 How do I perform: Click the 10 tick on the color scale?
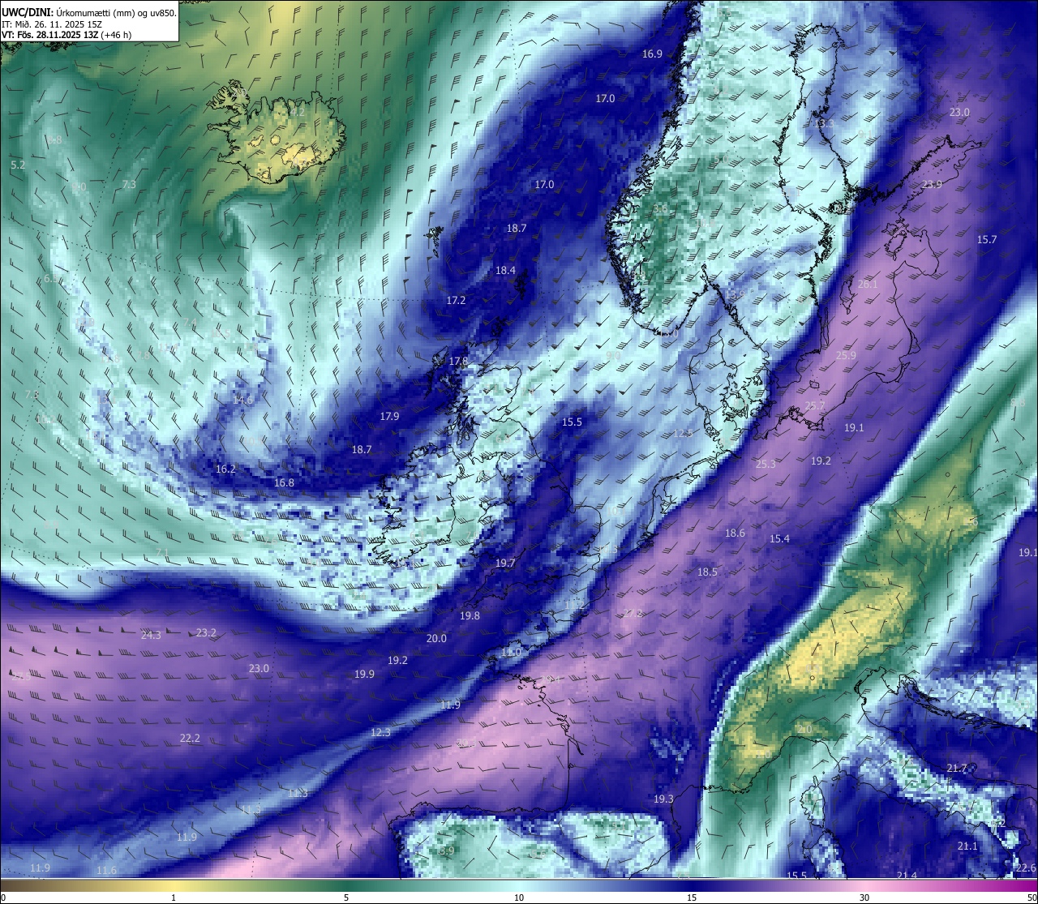point(518,897)
